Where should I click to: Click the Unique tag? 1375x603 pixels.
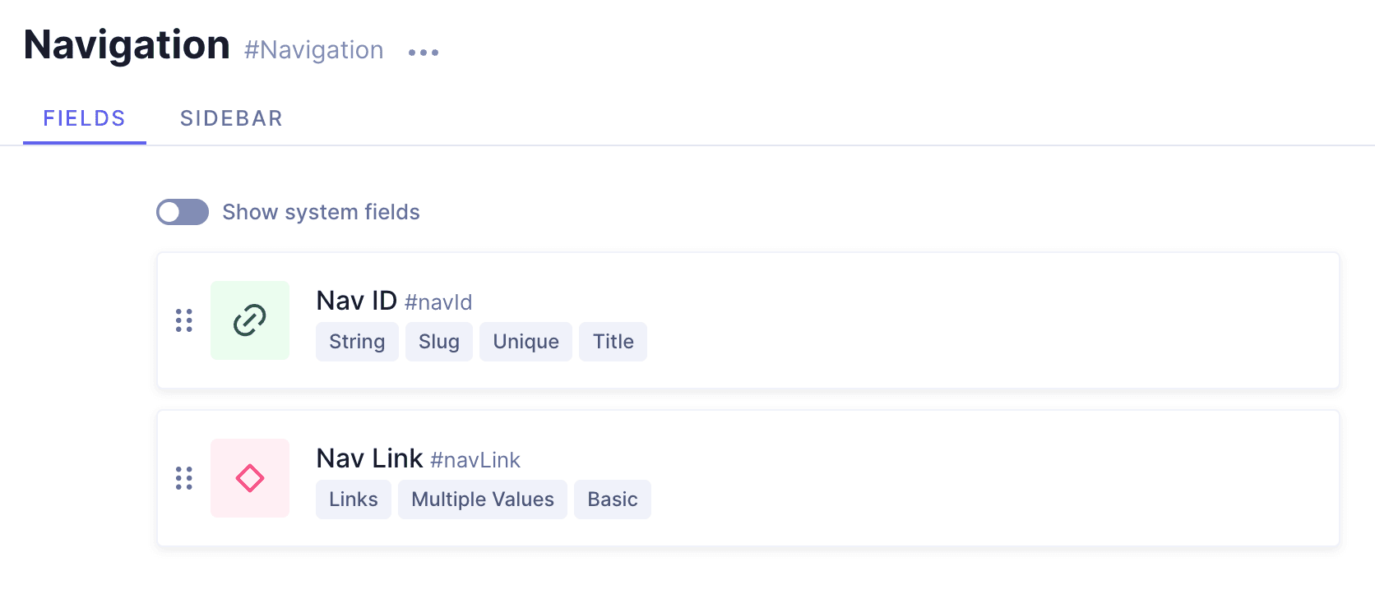coord(526,342)
